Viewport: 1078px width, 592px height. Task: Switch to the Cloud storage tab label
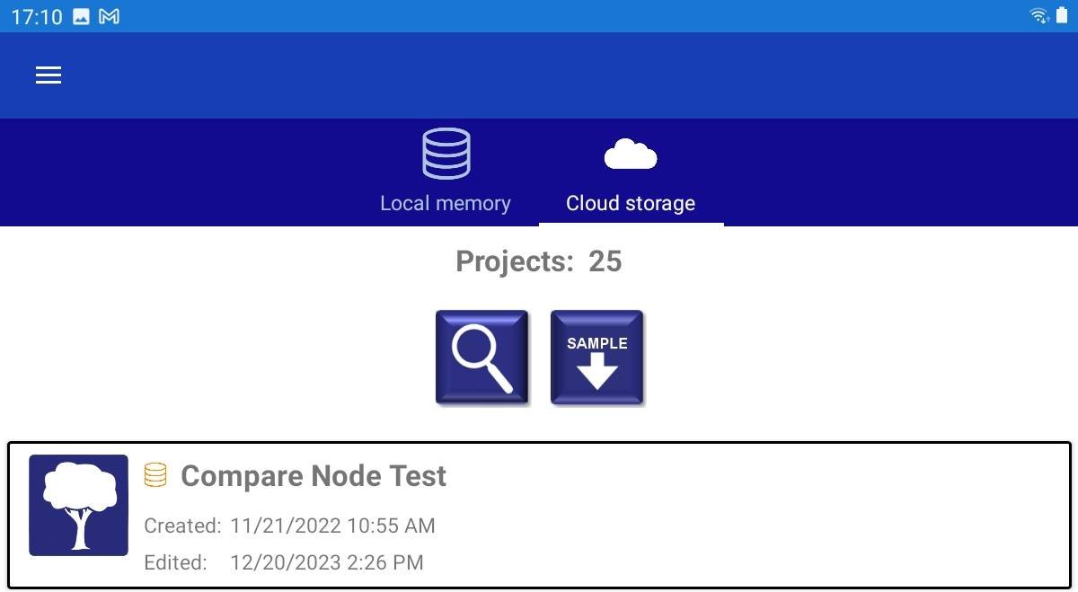coord(631,203)
